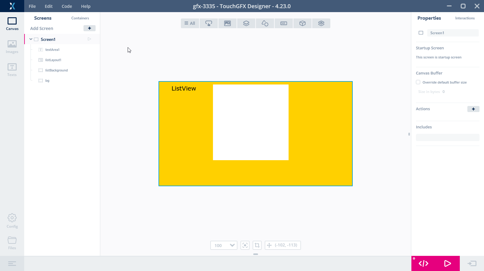This screenshot has height=271, width=484.
Task: Open the Progress Indicators widget category
Action: coord(284,23)
